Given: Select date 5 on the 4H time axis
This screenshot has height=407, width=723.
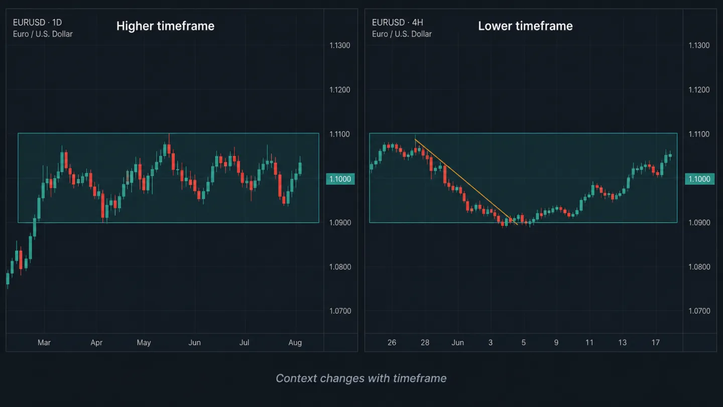Looking at the screenshot, I should 524,343.
